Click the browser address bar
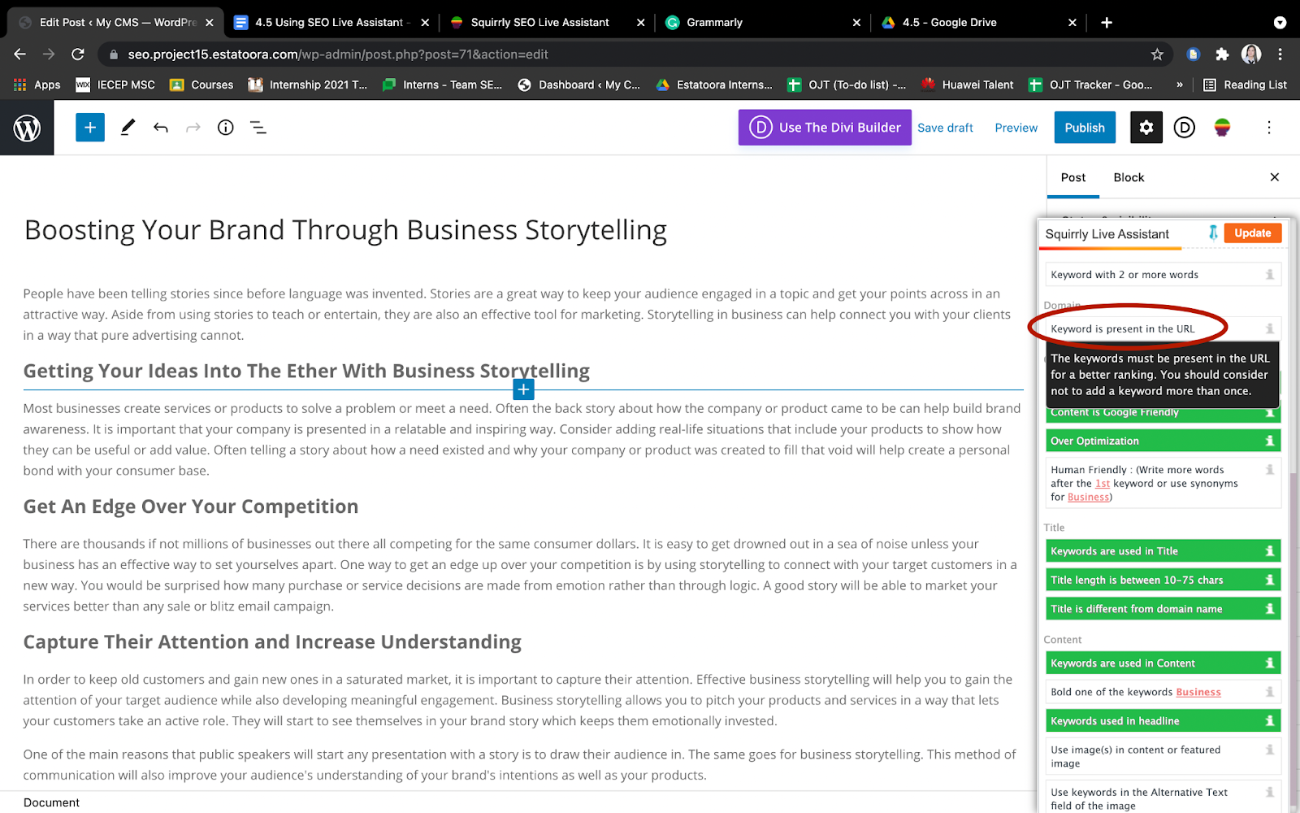Screen dimensions: 1300x813 pyautogui.click(x=634, y=54)
